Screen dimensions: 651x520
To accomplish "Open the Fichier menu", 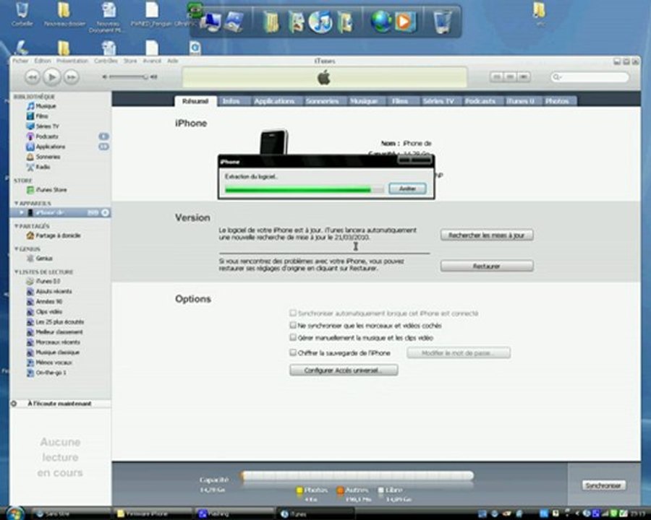I will click(x=20, y=61).
